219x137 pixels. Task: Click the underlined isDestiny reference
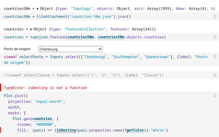click(66, 130)
